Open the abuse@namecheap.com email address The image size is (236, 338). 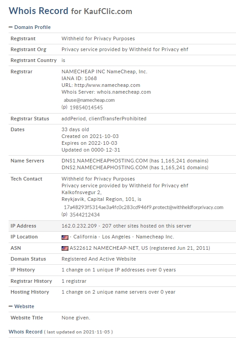point(89,100)
